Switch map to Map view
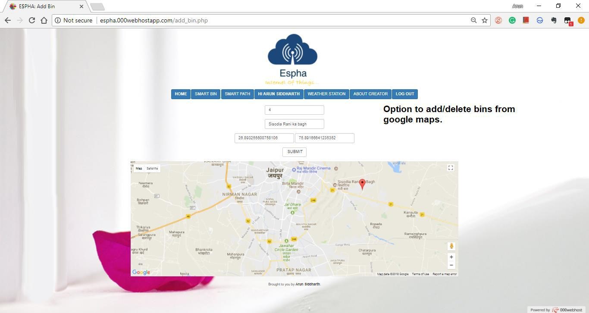The image size is (589, 313). [x=139, y=169]
